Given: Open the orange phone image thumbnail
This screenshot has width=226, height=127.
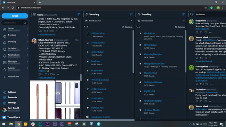Looking at the screenshot, I should [42, 100].
